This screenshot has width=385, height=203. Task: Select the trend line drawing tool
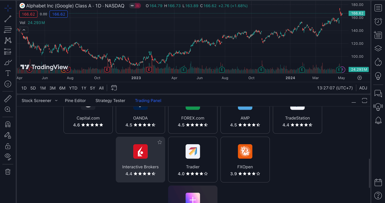[8, 19]
